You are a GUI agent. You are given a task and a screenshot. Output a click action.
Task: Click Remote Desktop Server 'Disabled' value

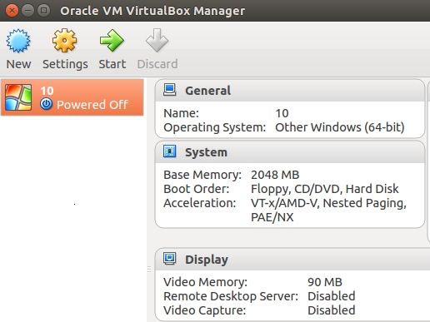pyautogui.click(x=332, y=296)
